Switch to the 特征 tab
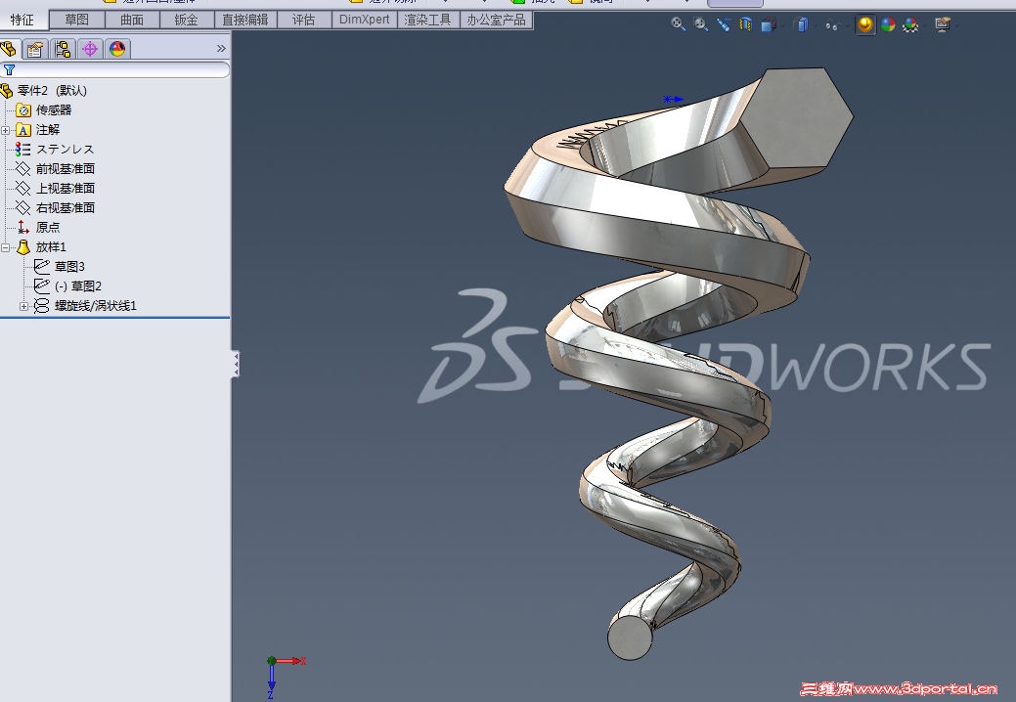The width and height of the screenshot is (1016, 702). tap(23, 21)
